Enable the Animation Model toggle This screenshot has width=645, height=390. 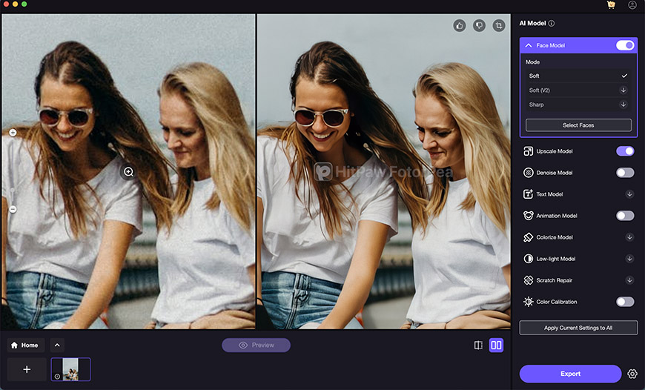click(625, 216)
